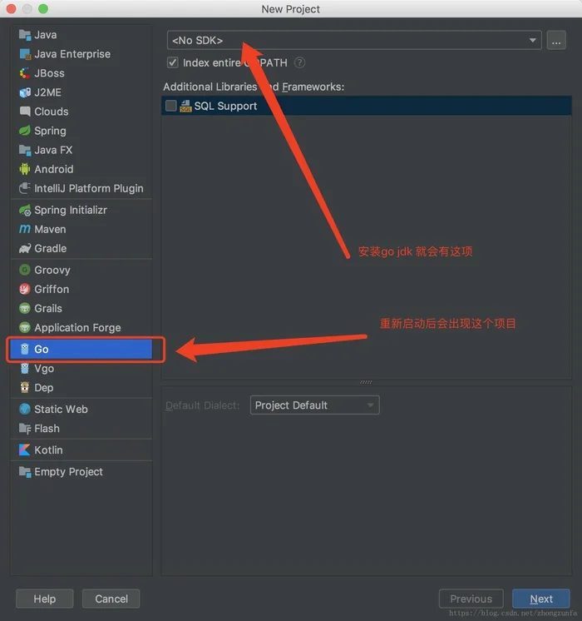Choose the Empty Project folder icon
Viewport: 582px width, 621px height.
25,472
